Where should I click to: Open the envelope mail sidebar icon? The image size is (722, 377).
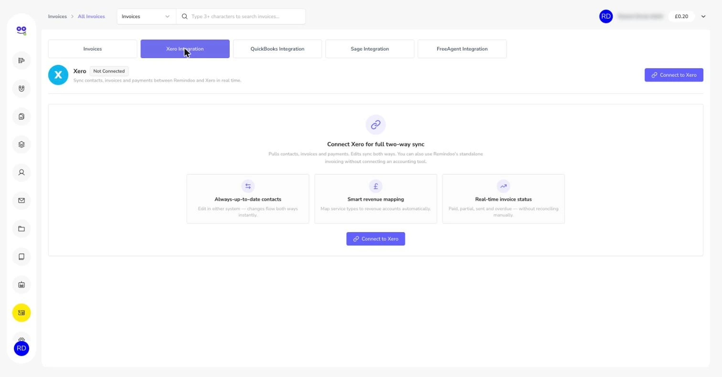tap(21, 201)
